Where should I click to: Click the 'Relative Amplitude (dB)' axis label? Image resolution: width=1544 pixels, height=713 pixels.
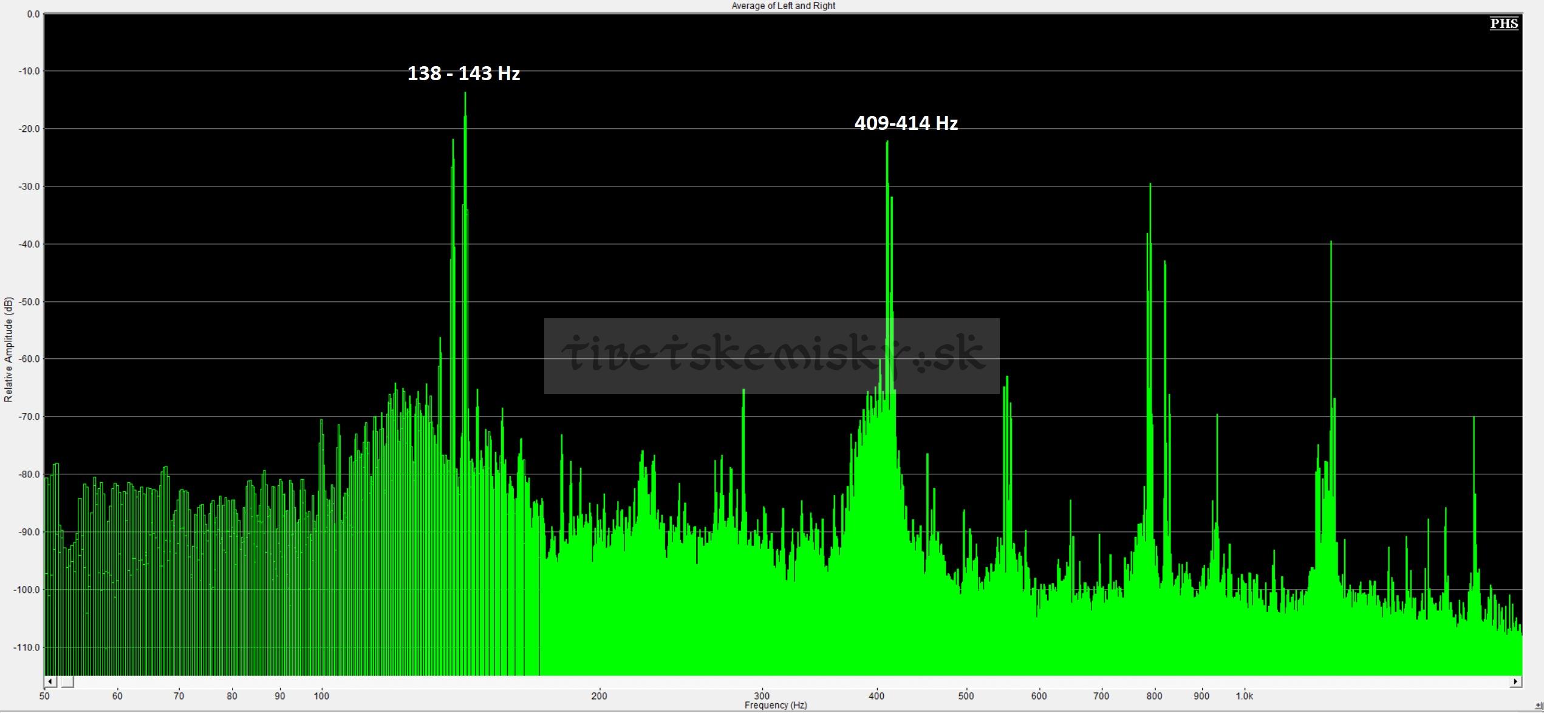point(9,349)
